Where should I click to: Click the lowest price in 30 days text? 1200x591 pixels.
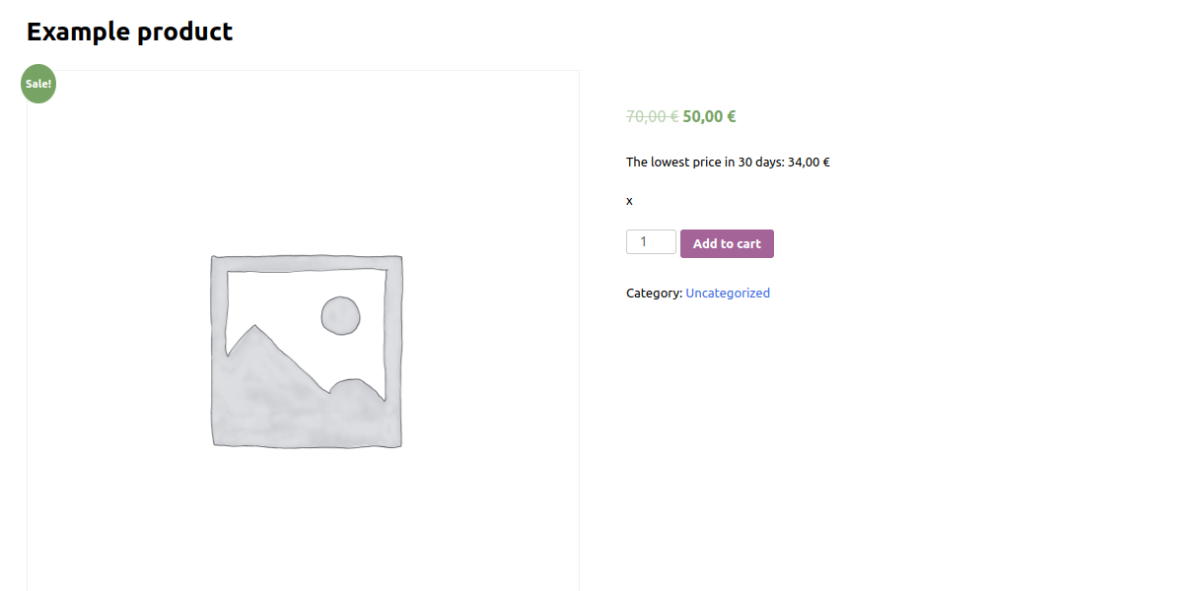[x=728, y=162]
